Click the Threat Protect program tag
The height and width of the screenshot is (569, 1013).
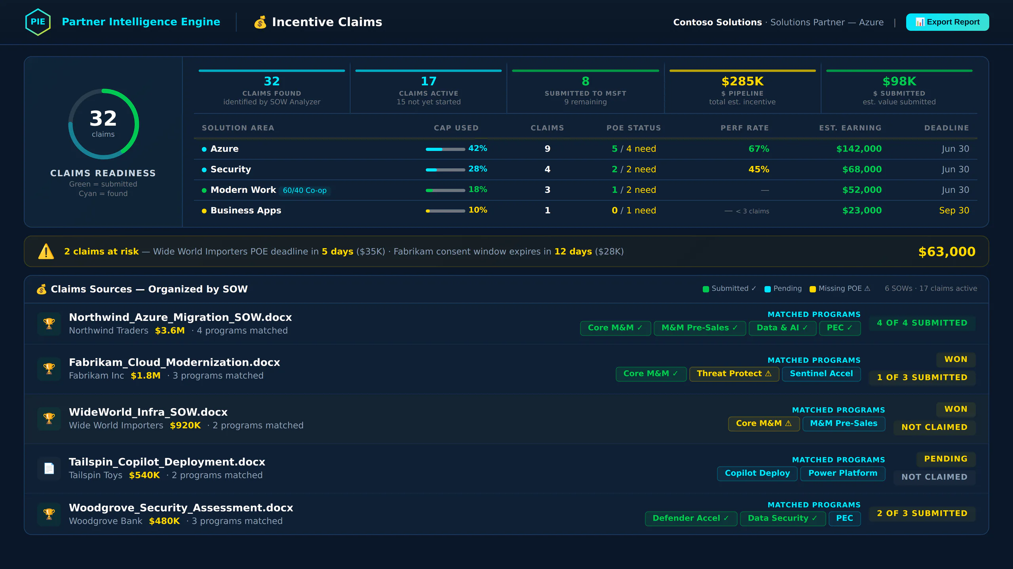(734, 374)
